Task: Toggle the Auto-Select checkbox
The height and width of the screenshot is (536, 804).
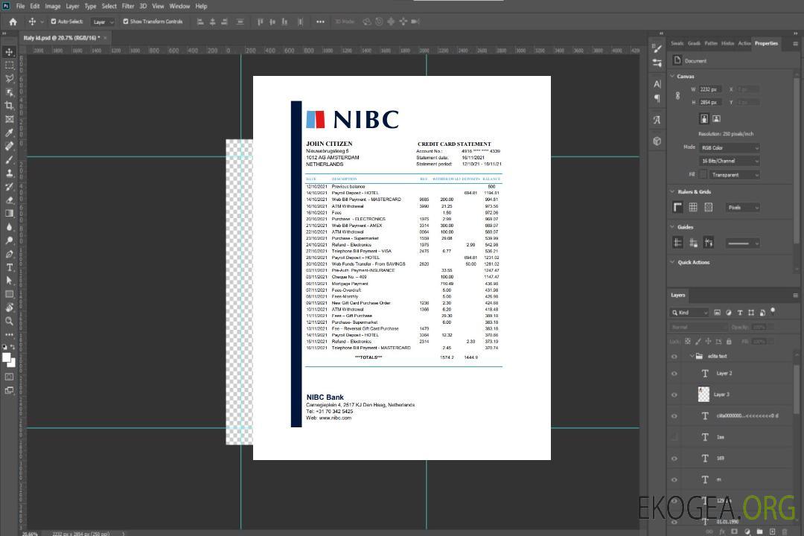Action: click(54, 22)
